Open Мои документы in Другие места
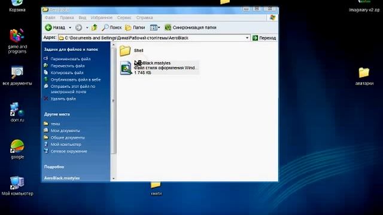 pyautogui.click(x=65, y=131)
